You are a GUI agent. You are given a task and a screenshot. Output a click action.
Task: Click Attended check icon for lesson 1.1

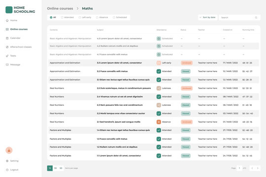[x=159, y=156]
